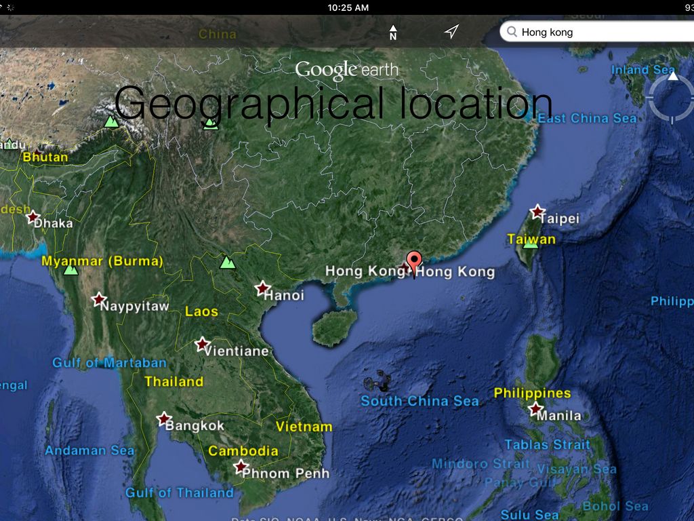Tap the my-location arrow icon
This screenshot has width=694, height=521.
451,32
